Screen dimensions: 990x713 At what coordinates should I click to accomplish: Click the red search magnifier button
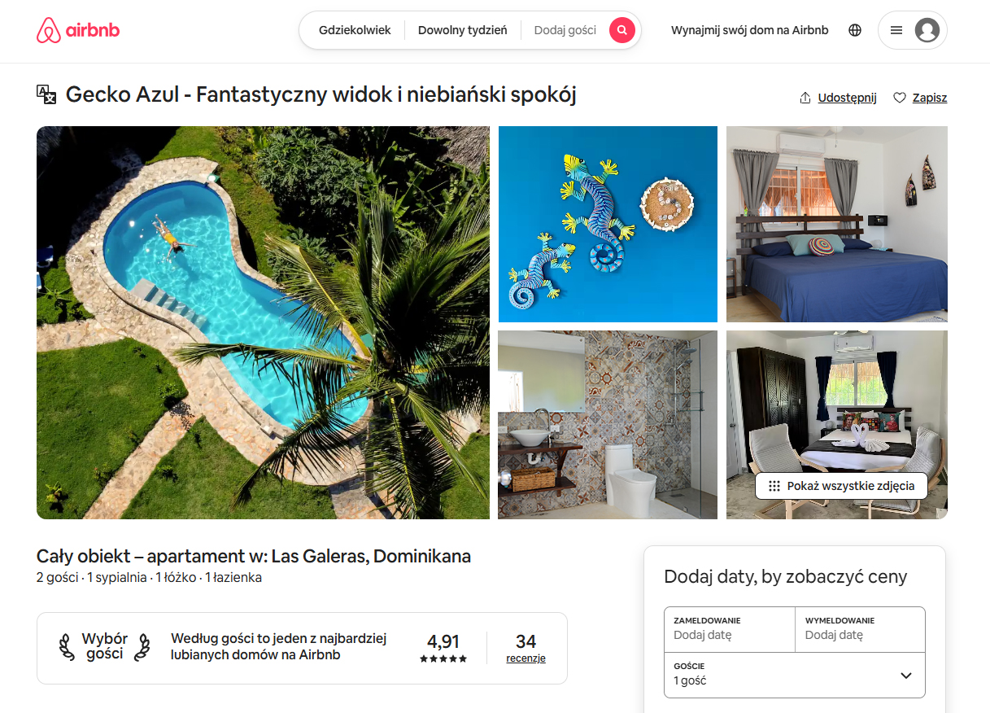[622, 31]
